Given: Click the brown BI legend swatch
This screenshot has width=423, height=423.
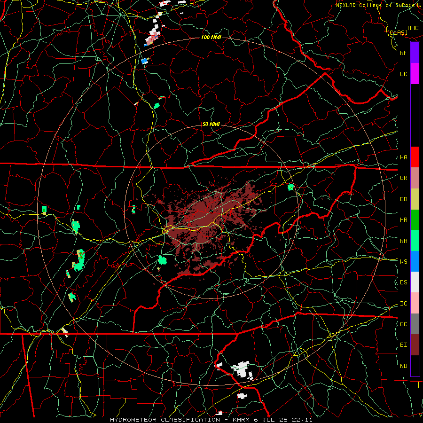Looking at the screenshot, I should (x=415, y=345).
